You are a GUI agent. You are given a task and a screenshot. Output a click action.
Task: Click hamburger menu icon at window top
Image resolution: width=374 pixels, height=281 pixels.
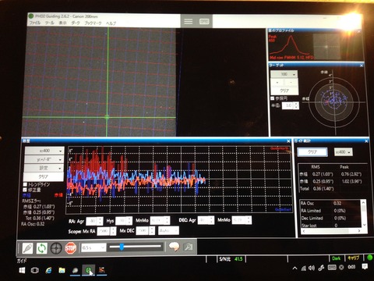[x=189, y=21]
